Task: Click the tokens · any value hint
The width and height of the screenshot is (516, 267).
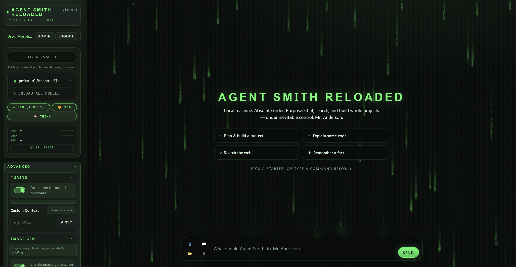Action: coord(61,210)
